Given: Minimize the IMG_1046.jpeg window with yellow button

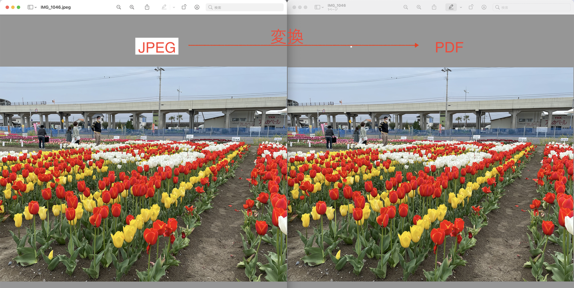Looking at the screenshot, I should click(x=13, y=7).
